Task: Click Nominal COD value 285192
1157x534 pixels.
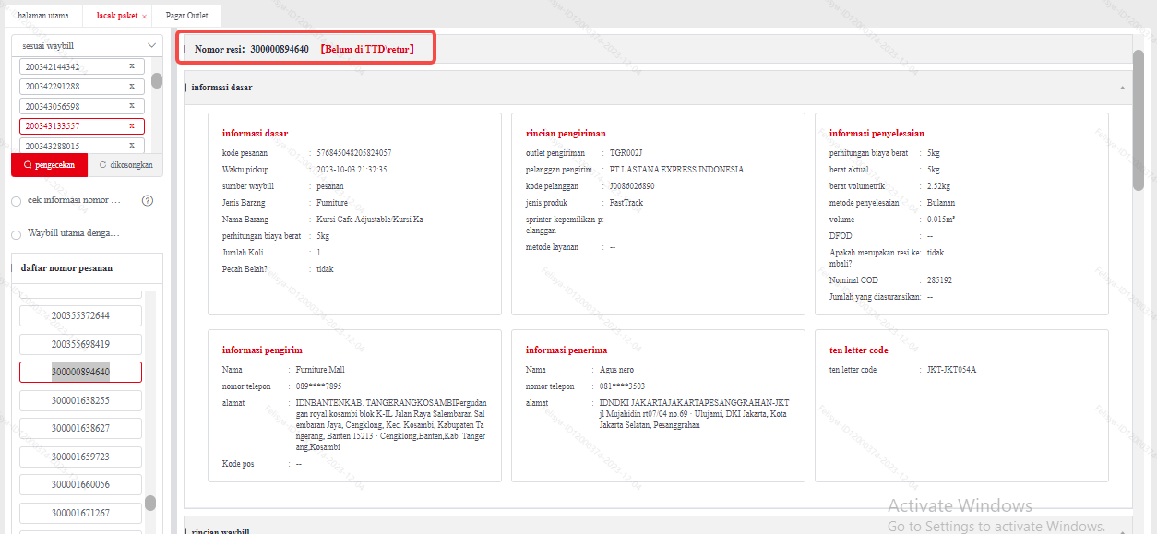Action: 939,280
